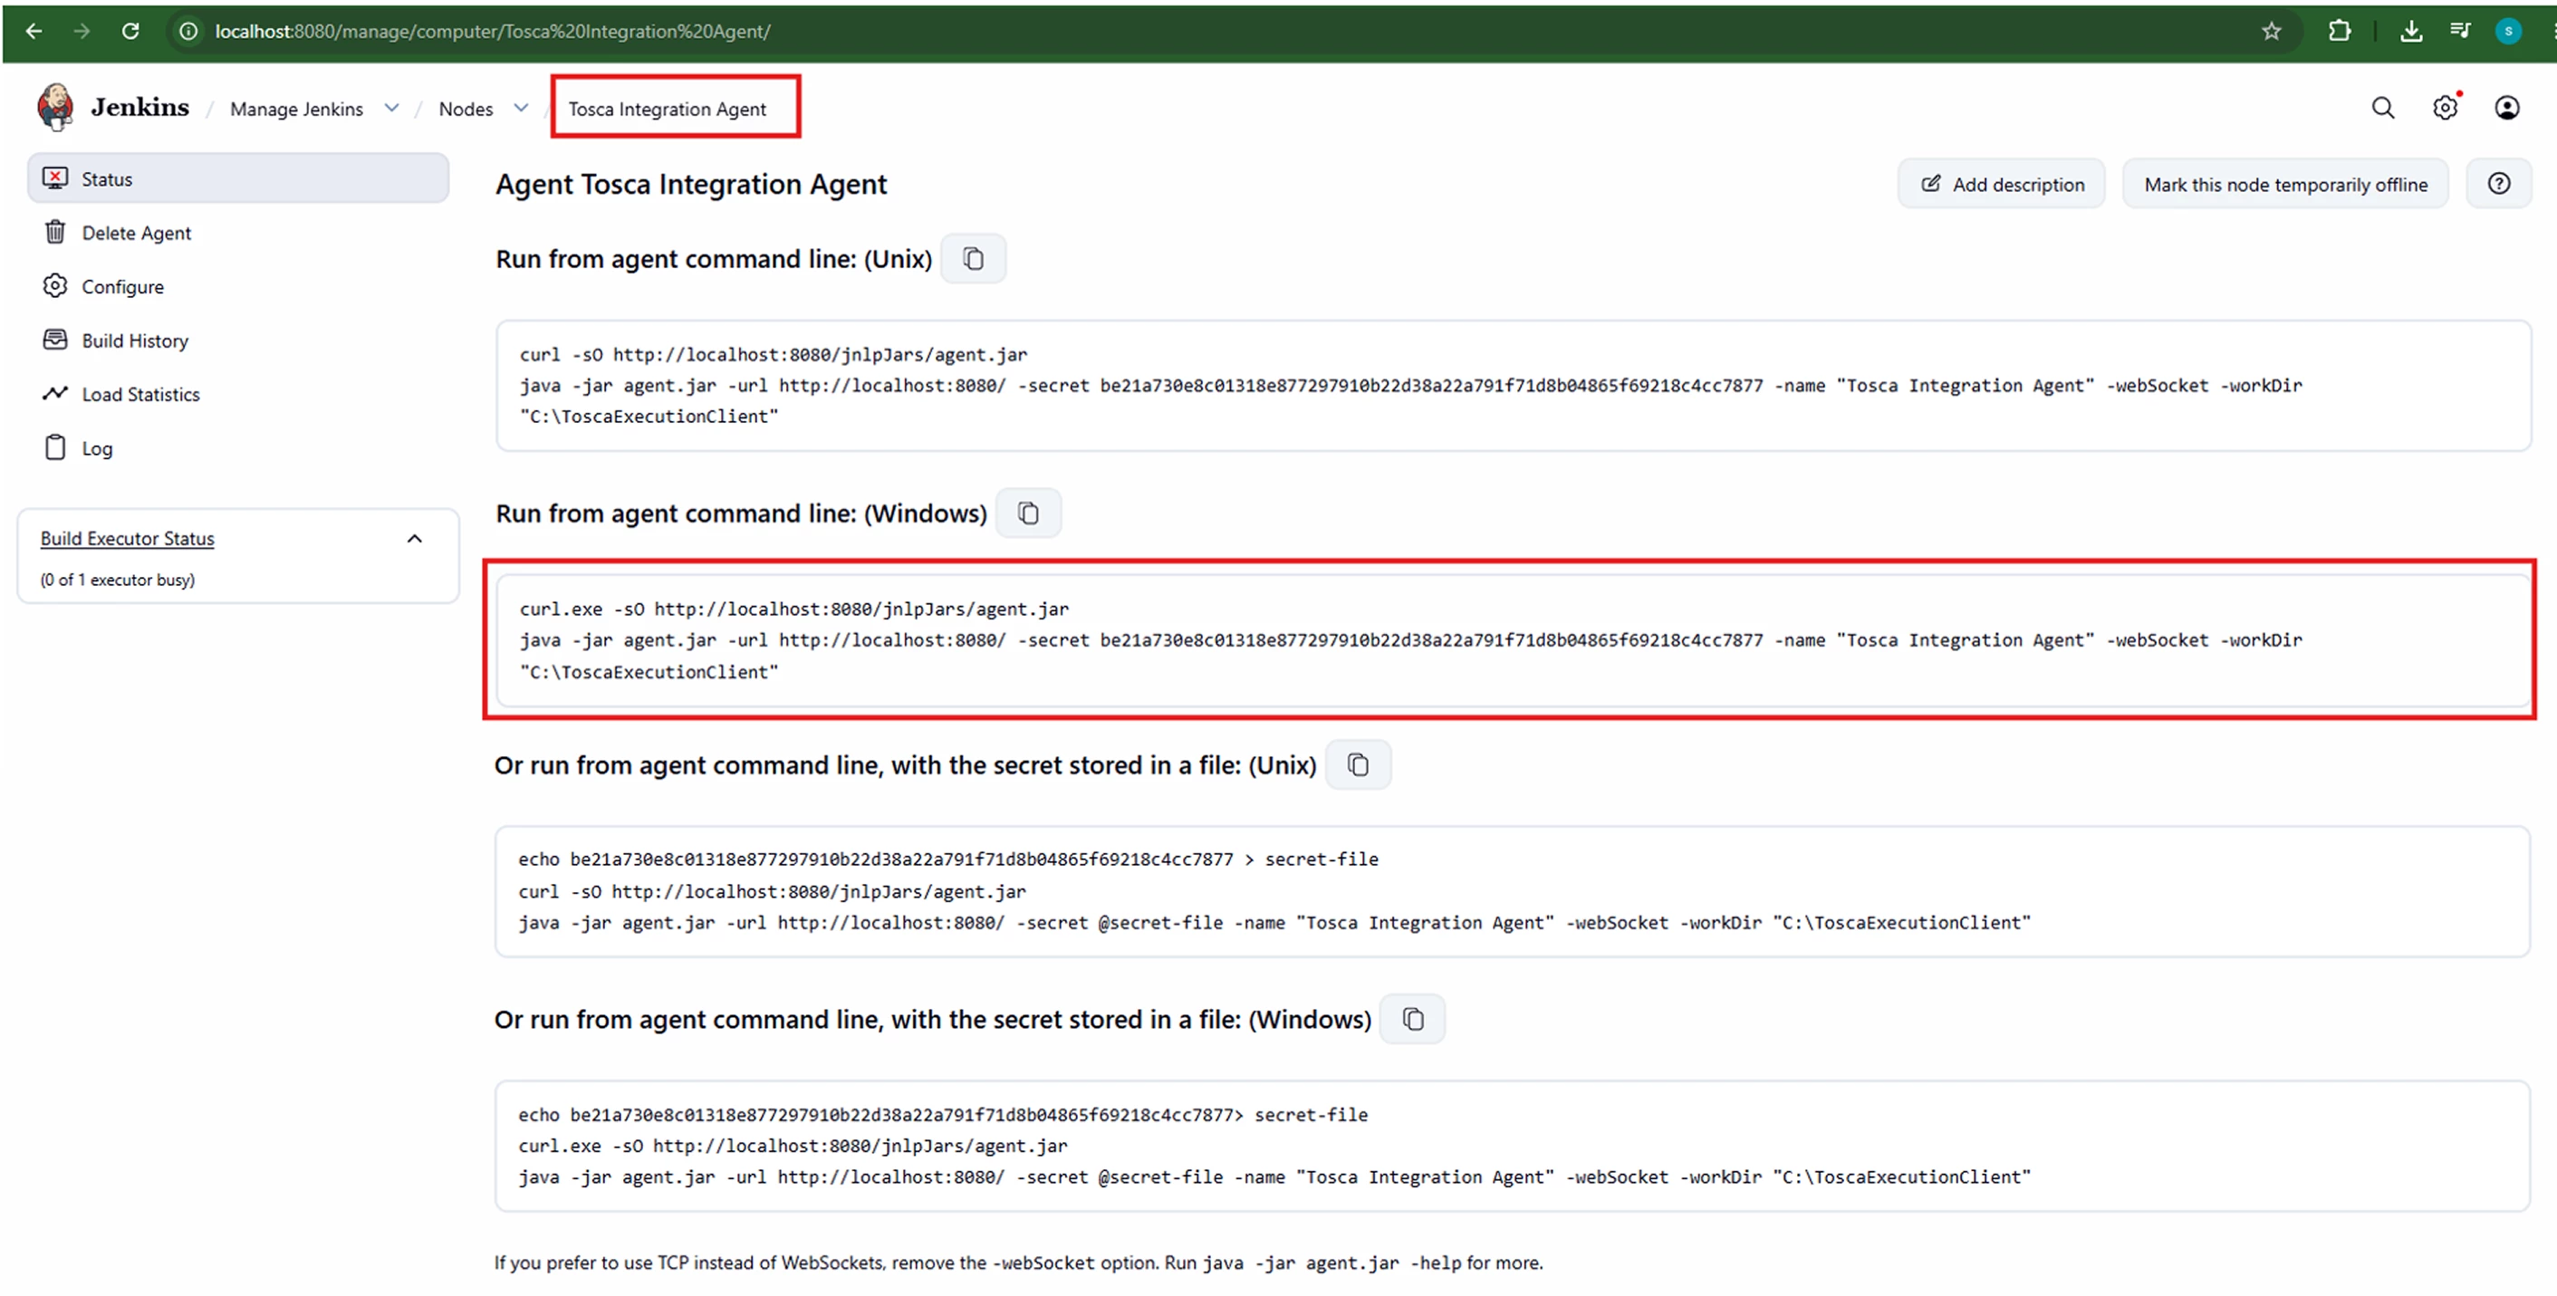The height and width of the screenshot is (1296, 2557).
Task: Open the user account icon in Jenkins header
Action: point(2507,107)
